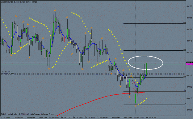Click the FXDD MetaTrader copyright text
193x119 pixels.
[x=27, y=114]
